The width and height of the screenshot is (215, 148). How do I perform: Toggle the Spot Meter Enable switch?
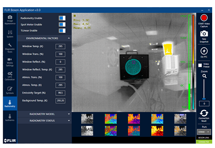point(62,24)
